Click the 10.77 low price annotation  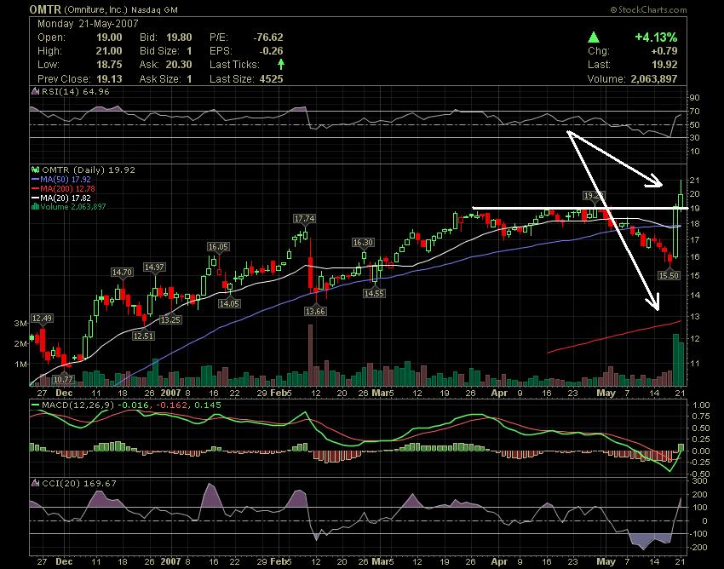pyautogui.click(x=63, y=379)
